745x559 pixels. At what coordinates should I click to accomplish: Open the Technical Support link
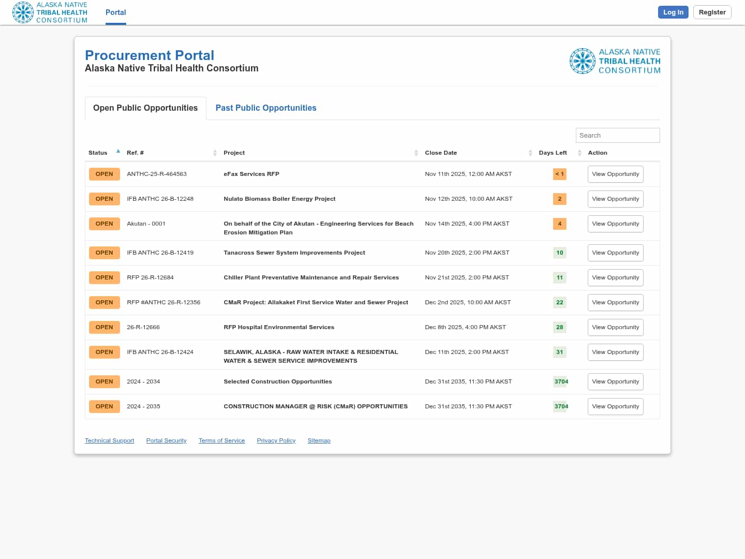tap(109, 440)
